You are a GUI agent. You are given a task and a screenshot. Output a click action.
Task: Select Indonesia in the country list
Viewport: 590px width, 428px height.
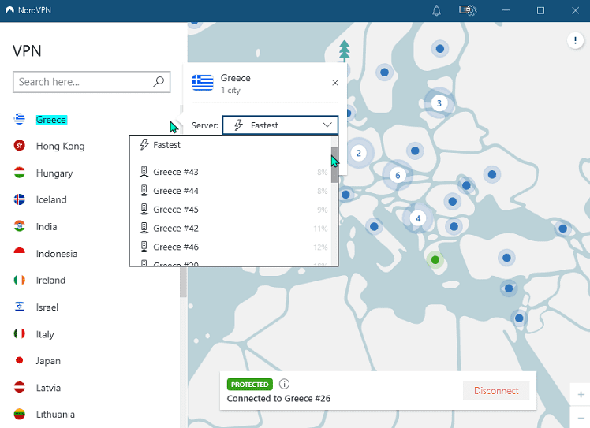tap(57, 254)
